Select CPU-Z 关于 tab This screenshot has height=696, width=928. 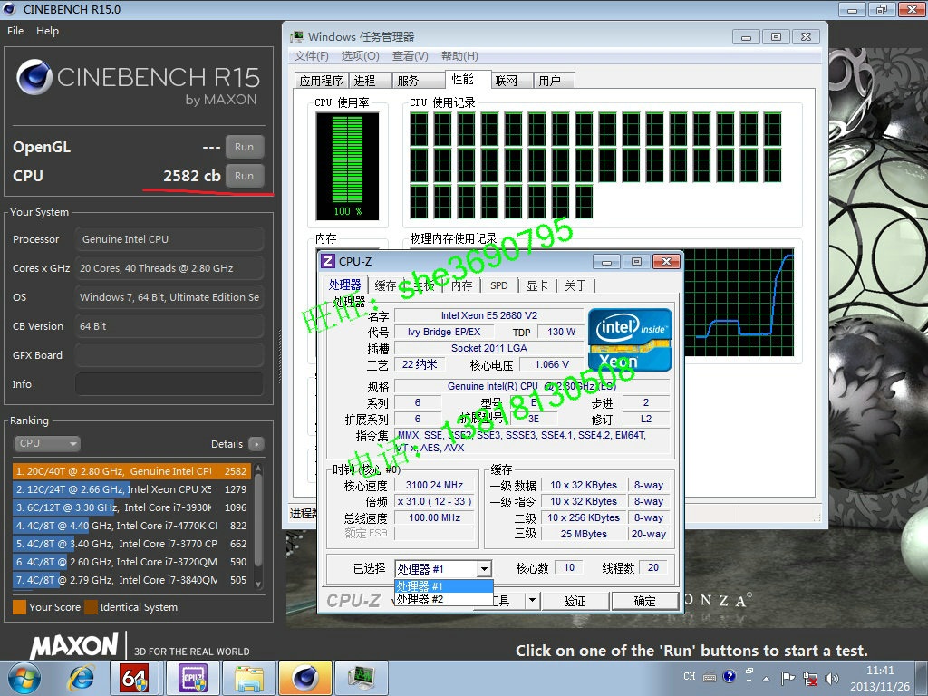click(575, 285)
